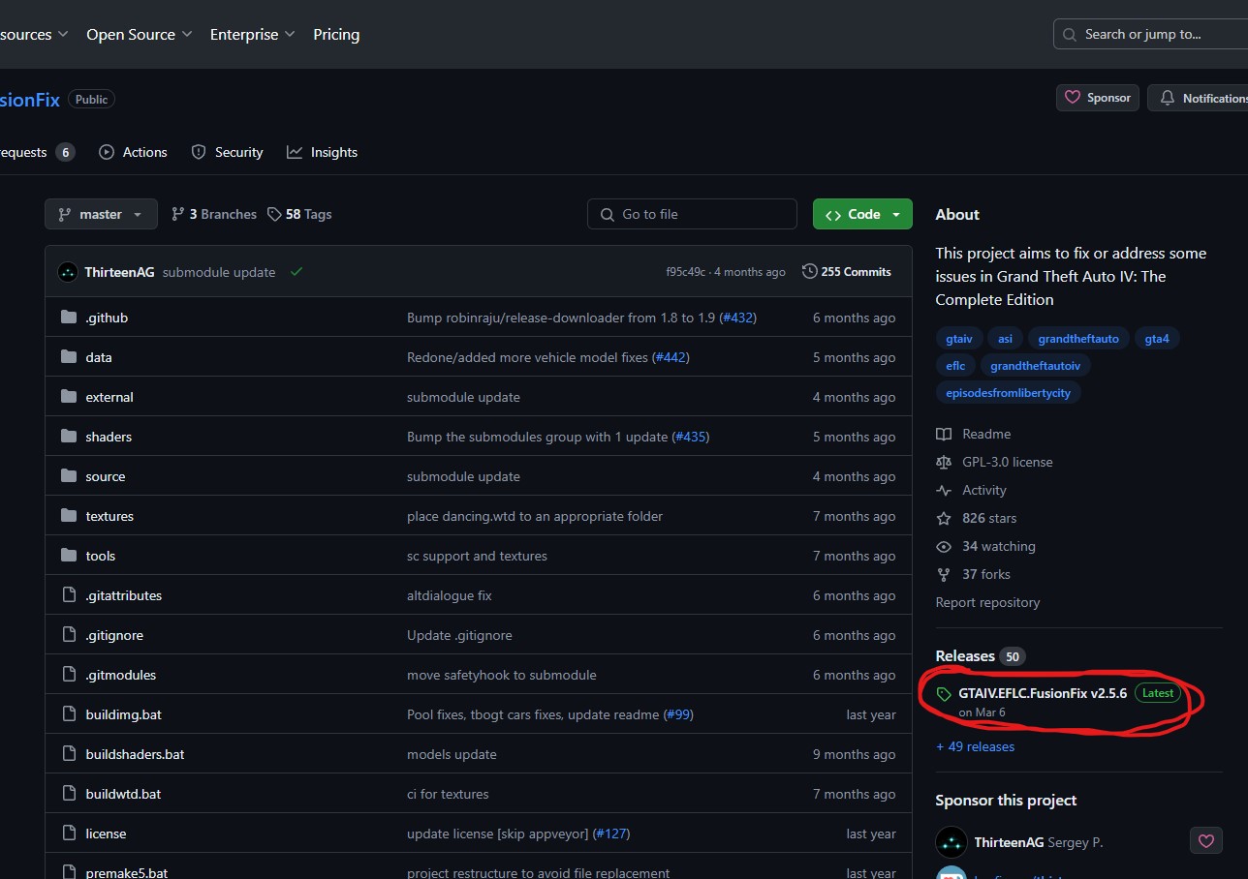The image size is (1248, 879).
Task: View the 3 Branches link
Action: click(x=214, y=214)
